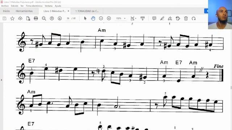This screenshot has height=130, width=232.
Task: Open the Ver menu
Action: tap(22, 6)
